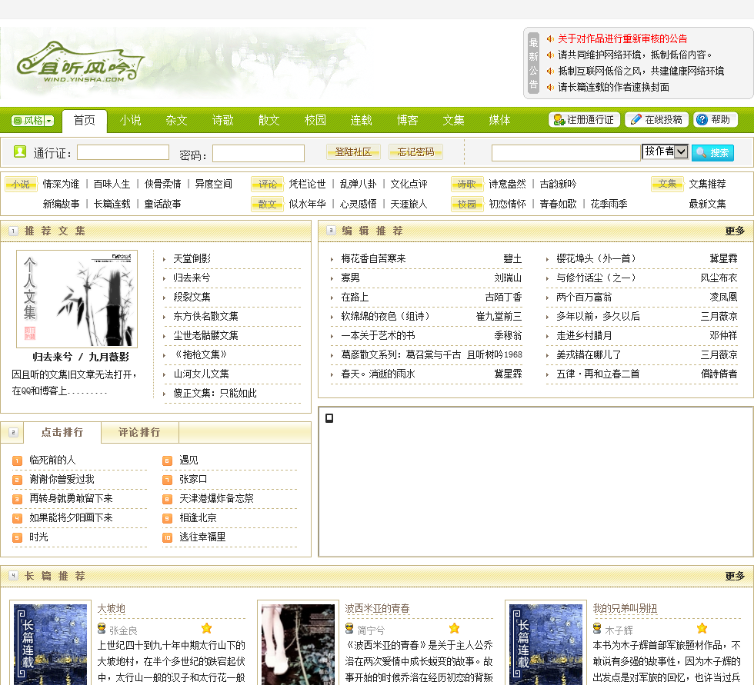The height and width of the screenshot is (685, 754).
Task: Click rank 10 badge beside 逃往幸福里
Action: (168, 538)
